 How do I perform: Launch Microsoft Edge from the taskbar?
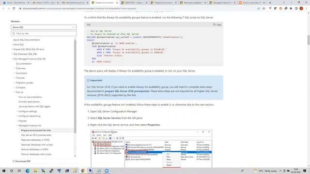[x=27, y=171]
